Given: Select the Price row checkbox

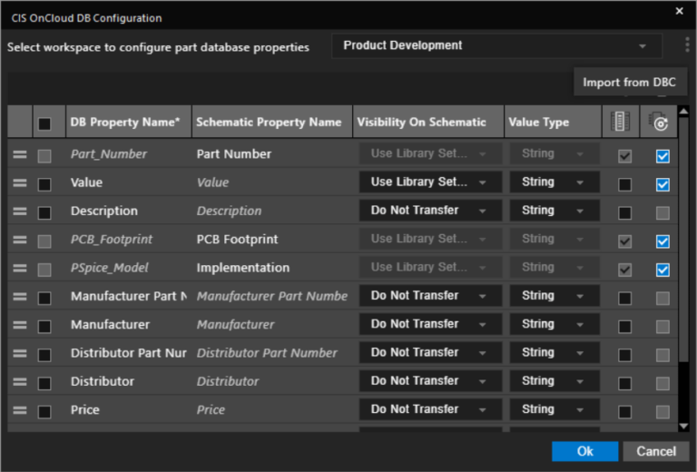Looking at the screenshot, I should (44, 411).
